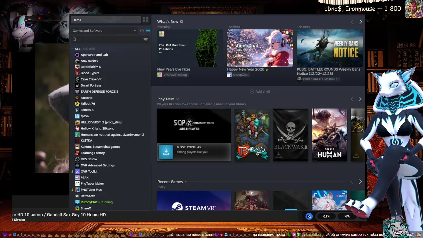Select Humans are not that against Lizardwomen 2

(x=112, y=135)
